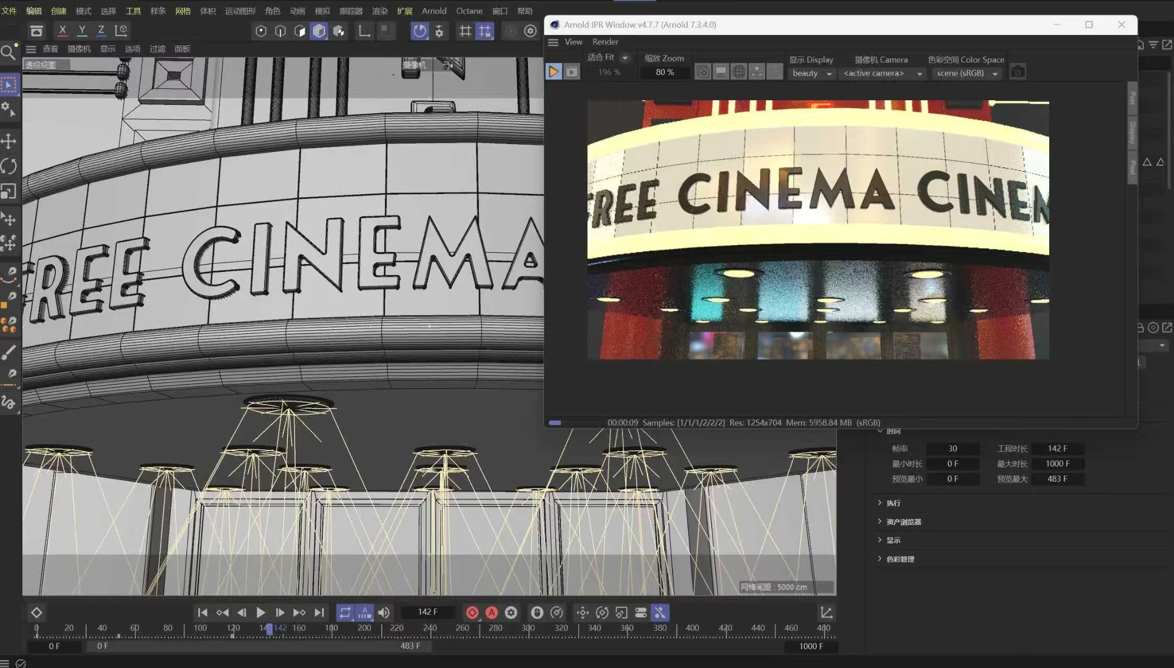Open the Octane menu
1174x668 pixels.
469,10
